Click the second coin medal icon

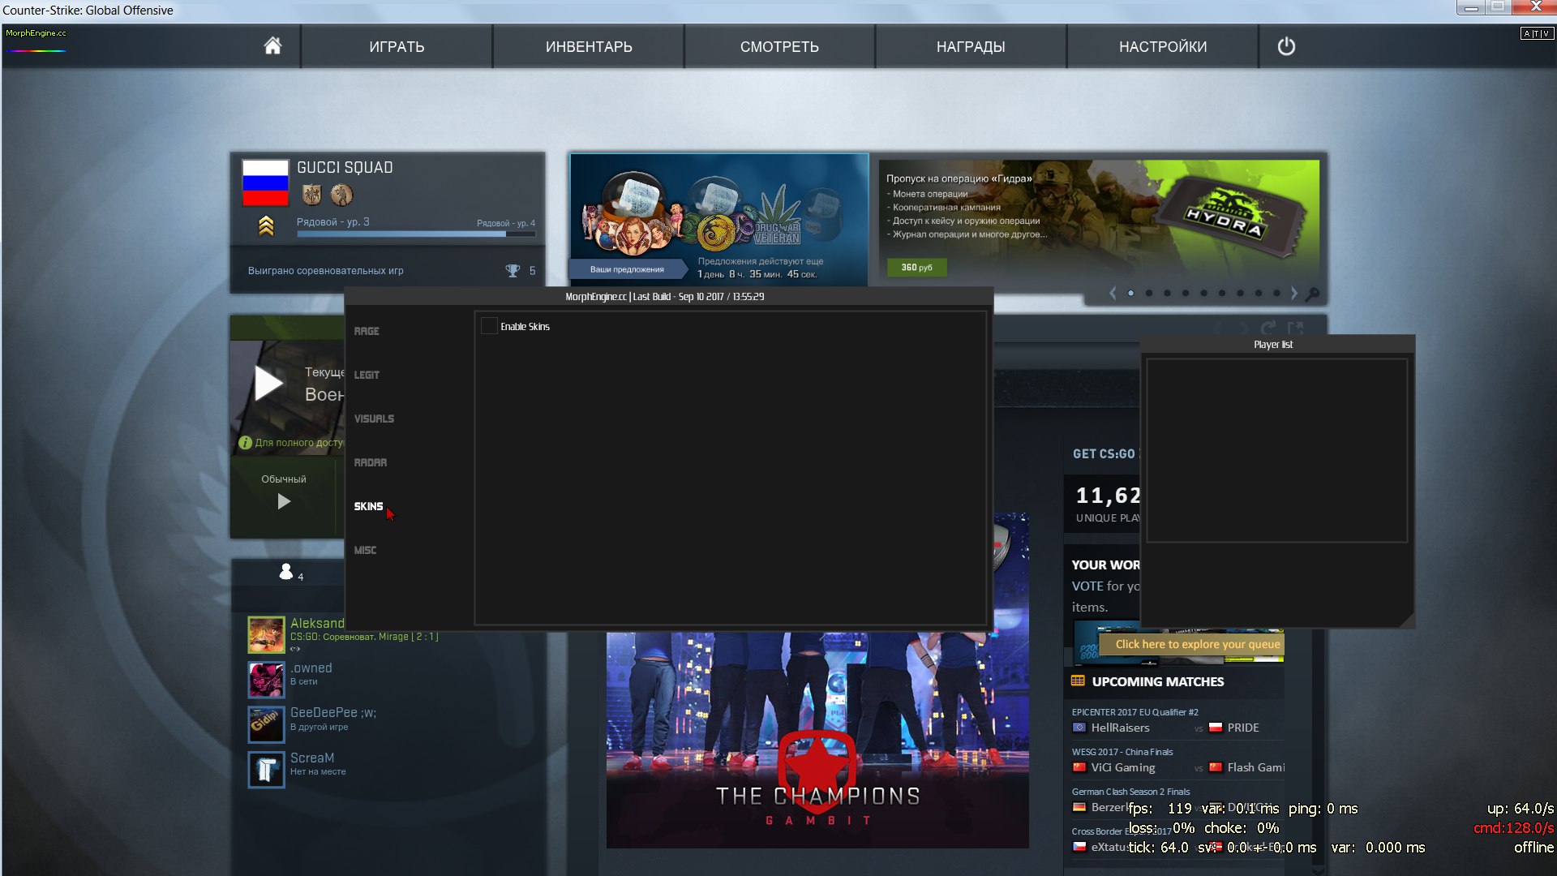click(x=341, y=195)
